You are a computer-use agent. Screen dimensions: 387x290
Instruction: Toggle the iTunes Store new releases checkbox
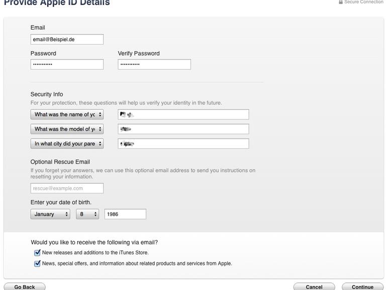(37, 253)
